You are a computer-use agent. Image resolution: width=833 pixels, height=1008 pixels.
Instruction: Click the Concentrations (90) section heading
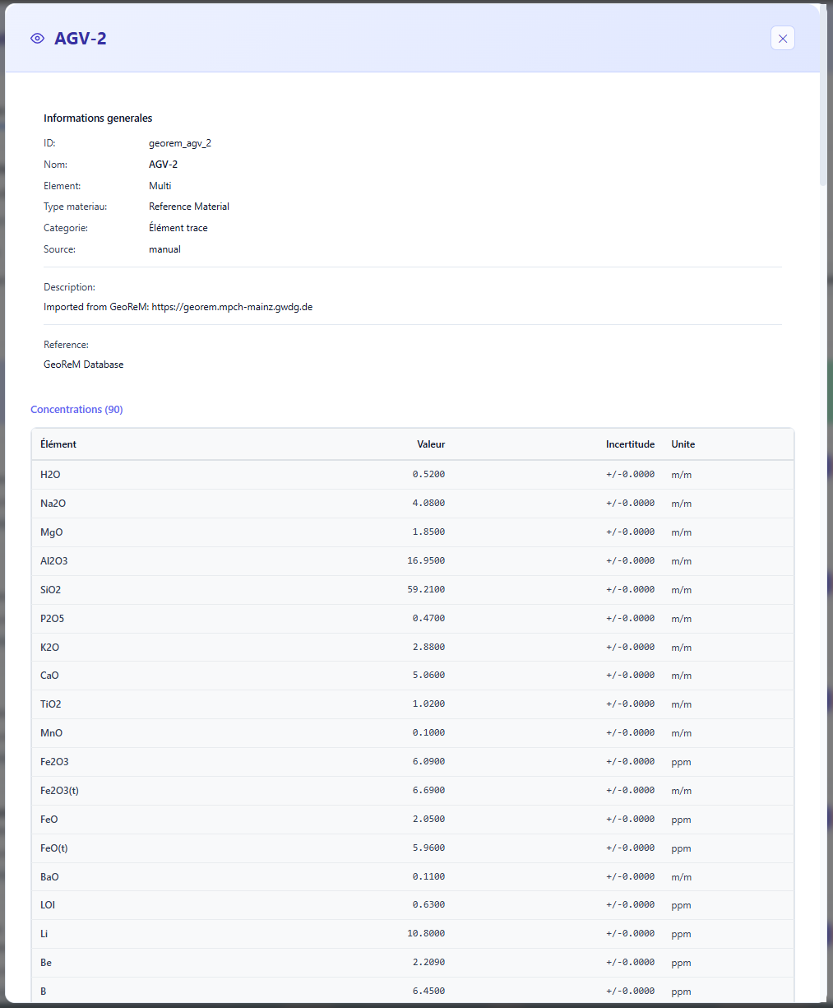click(x=76, y=410)
